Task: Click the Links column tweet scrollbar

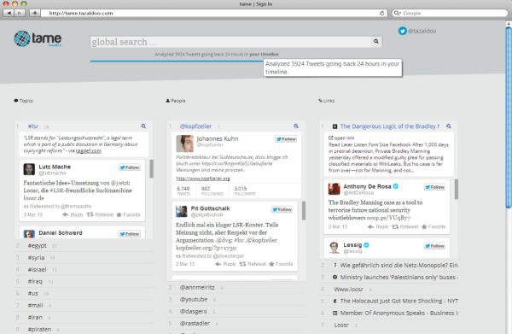Action: pyautogui.click(x=457, y=189)
